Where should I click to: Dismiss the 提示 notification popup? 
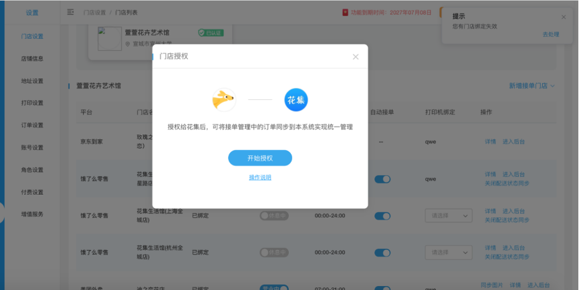click(x=564, y=17)
